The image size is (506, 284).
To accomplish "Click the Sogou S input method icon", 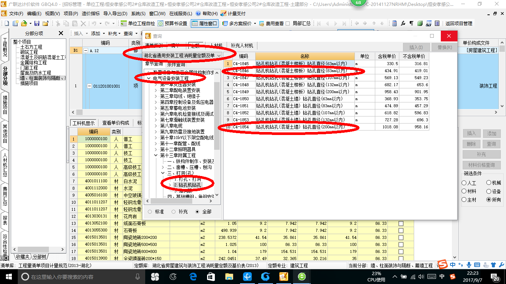I will [443, 265].
